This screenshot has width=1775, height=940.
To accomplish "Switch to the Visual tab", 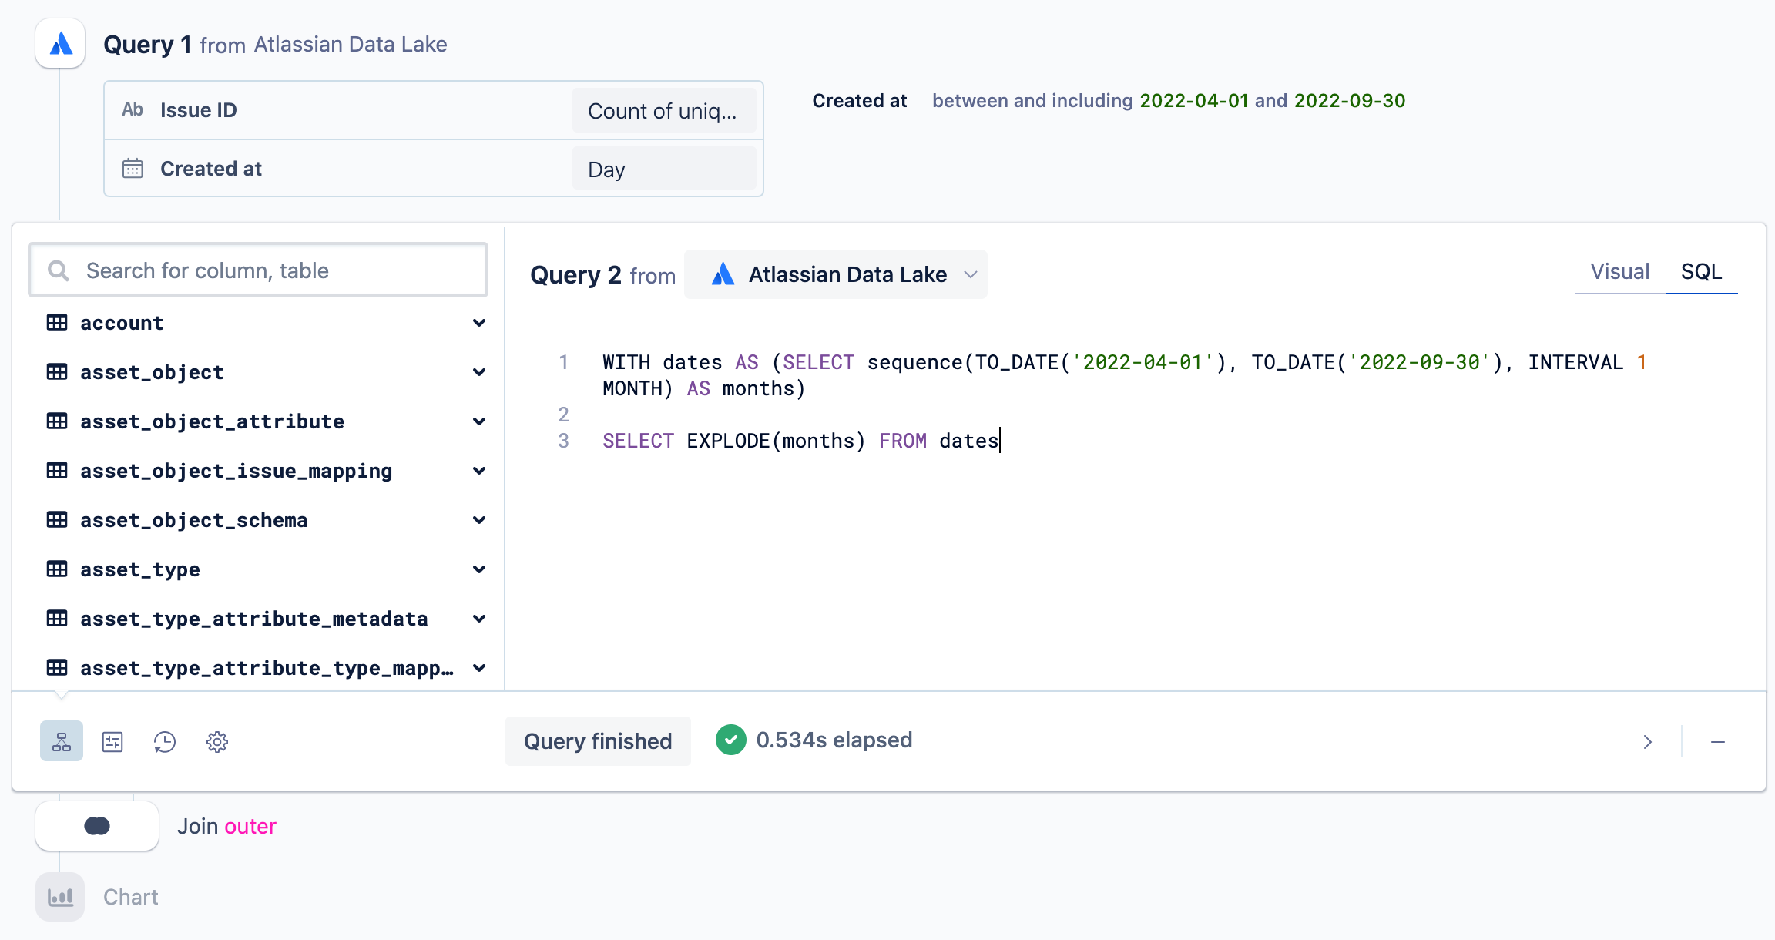I will 1619,271.
